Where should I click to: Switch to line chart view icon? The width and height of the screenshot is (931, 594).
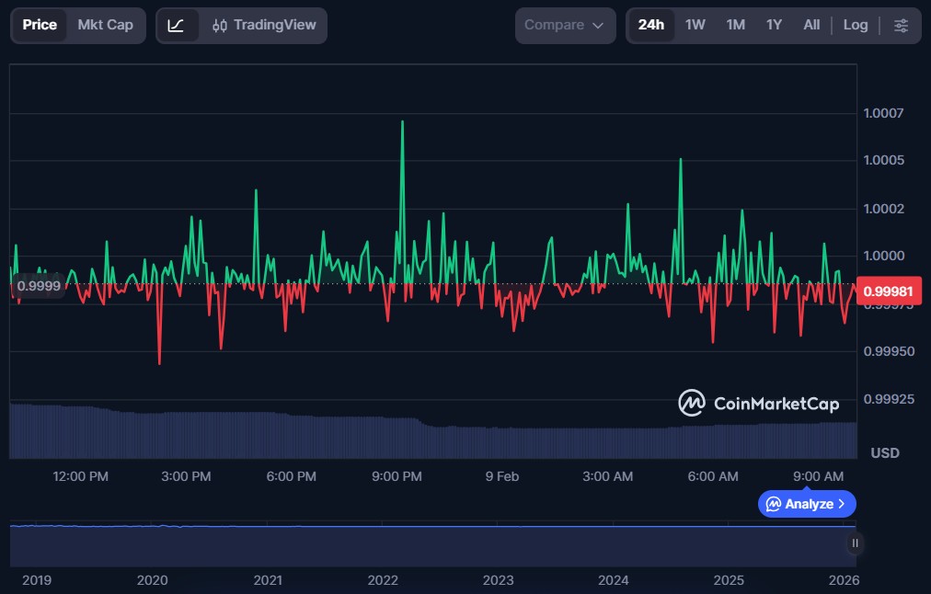[176, 26]
